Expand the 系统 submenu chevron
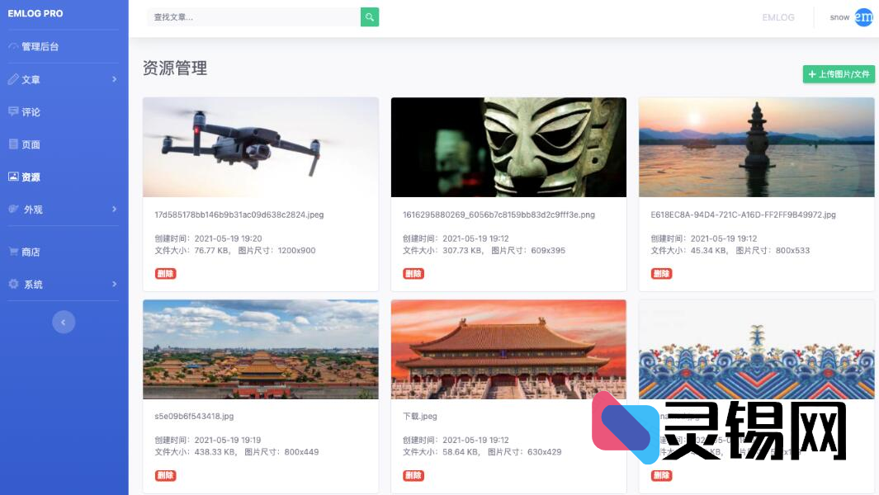Image resolution: width=879 pixels, height=495 pixels. [x=115, y=284]
